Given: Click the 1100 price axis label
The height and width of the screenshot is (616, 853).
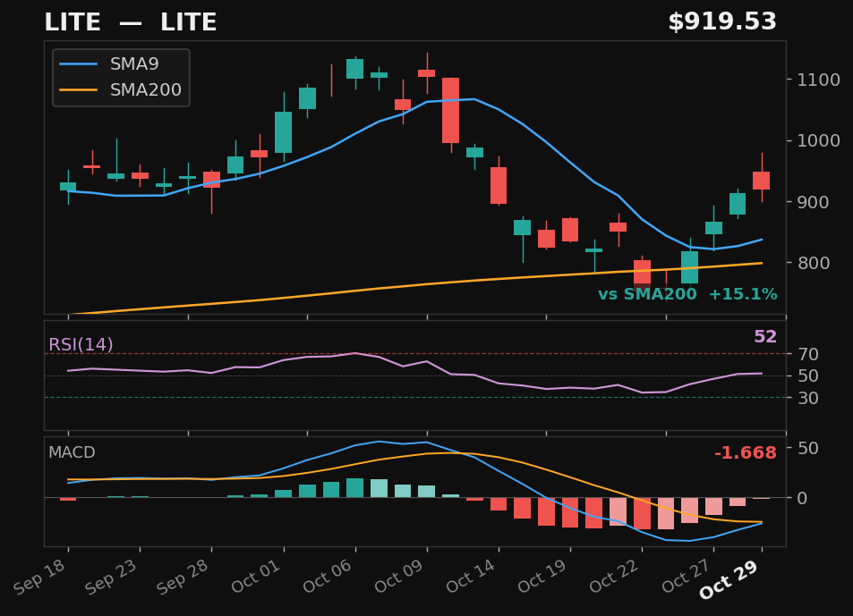Looking at the screenshot, I should (818, 80).
